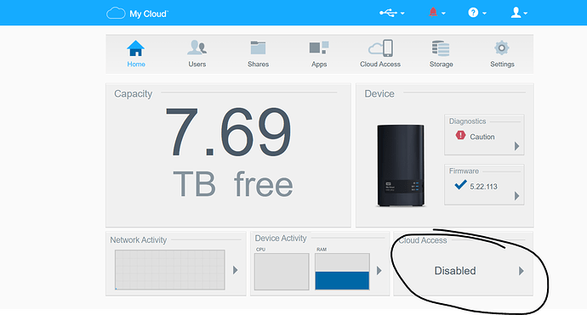Viewport: 587px width, 315px height.
Task: Click the My Cloud logo
Action: coord(137,14)
